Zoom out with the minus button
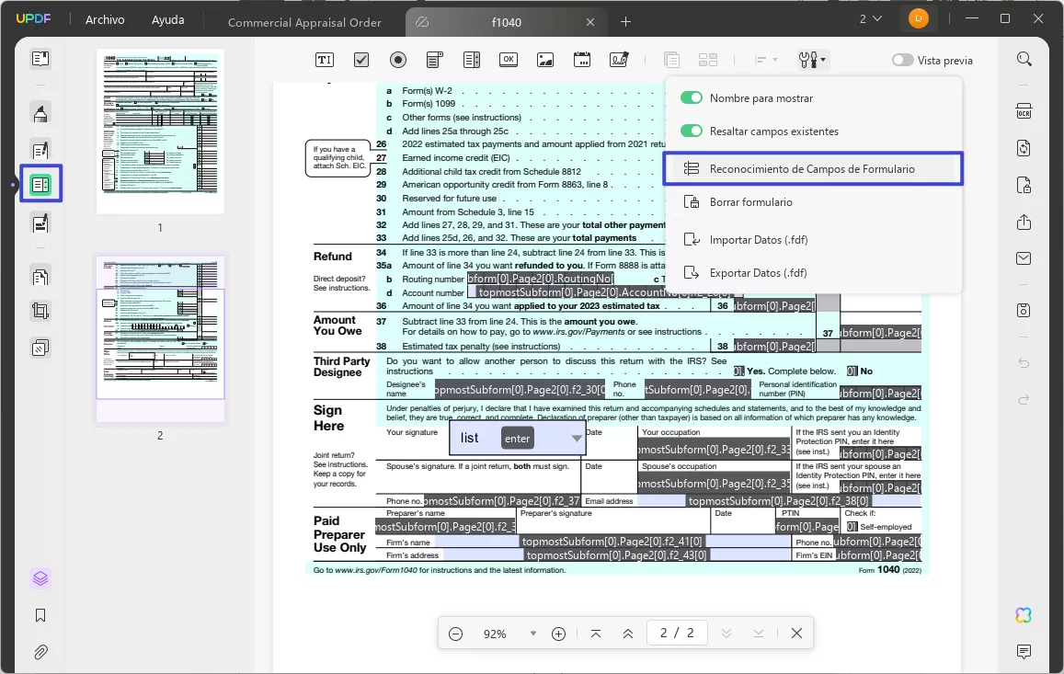This screenshot has height=674, width=1064. pyautogui.click(x=455, y=634)
